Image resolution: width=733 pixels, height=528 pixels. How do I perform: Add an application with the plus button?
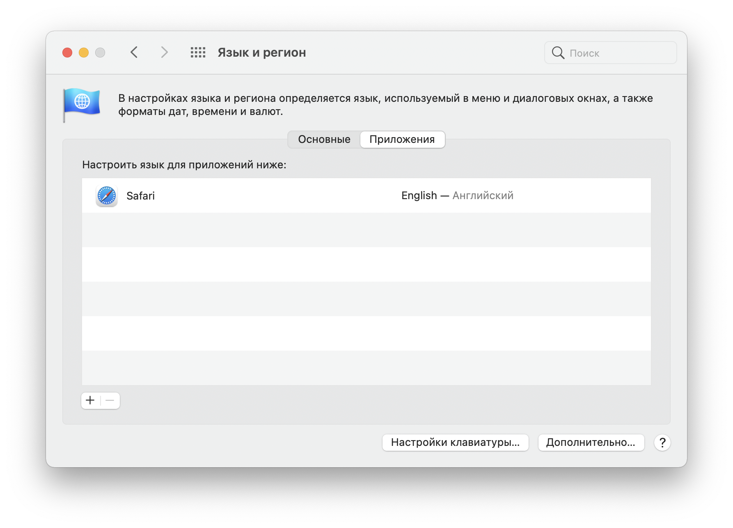90,400
